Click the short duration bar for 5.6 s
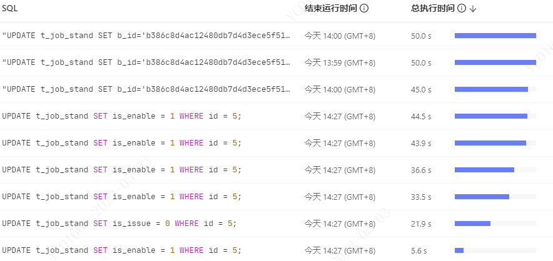Screen dimensions: 553x261 [459, 250]
